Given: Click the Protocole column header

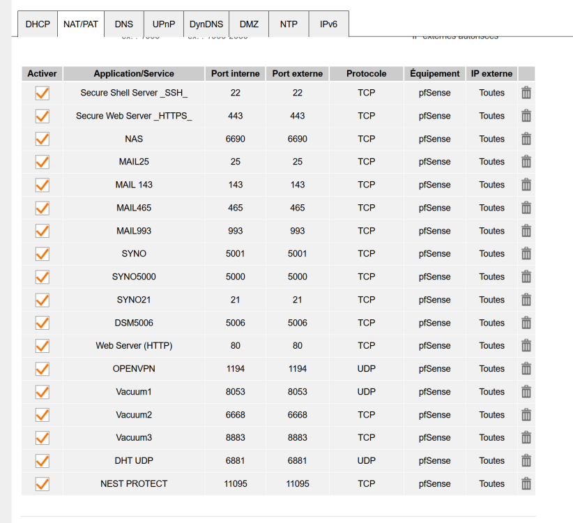Looking at the screenshot, I should pos(366,73).
